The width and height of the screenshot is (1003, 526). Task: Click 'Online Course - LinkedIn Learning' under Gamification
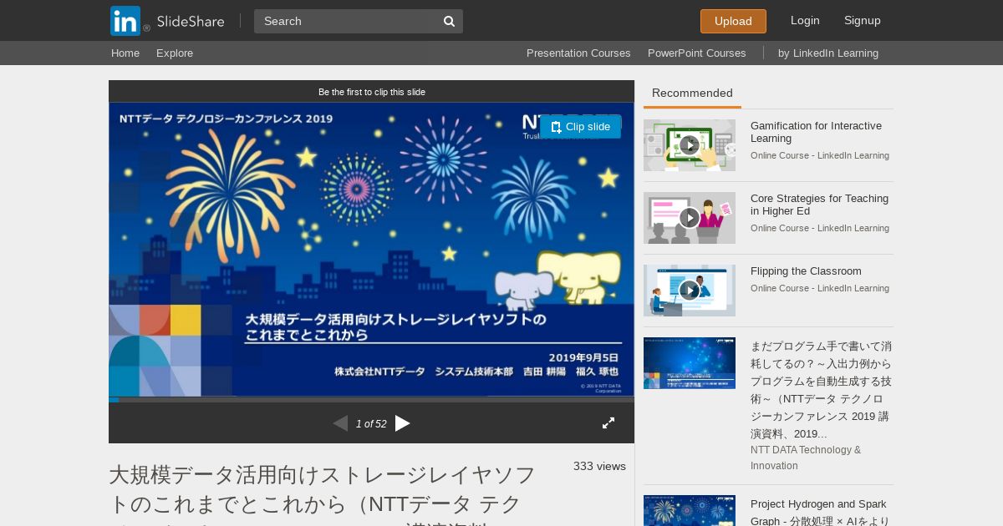pos(820,155)
